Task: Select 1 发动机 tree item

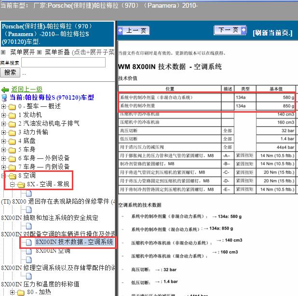Action: pos(30,115)
